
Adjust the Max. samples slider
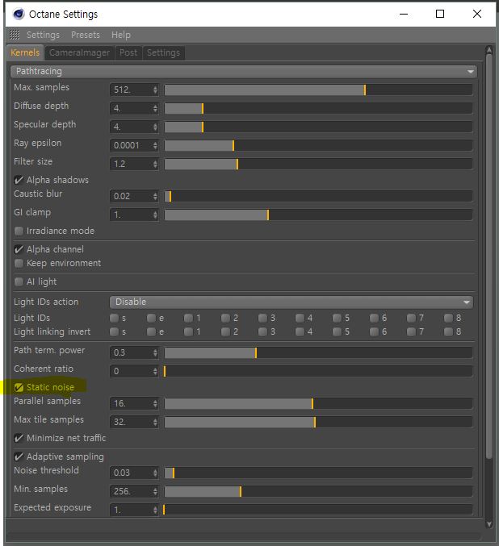[318, 90]
